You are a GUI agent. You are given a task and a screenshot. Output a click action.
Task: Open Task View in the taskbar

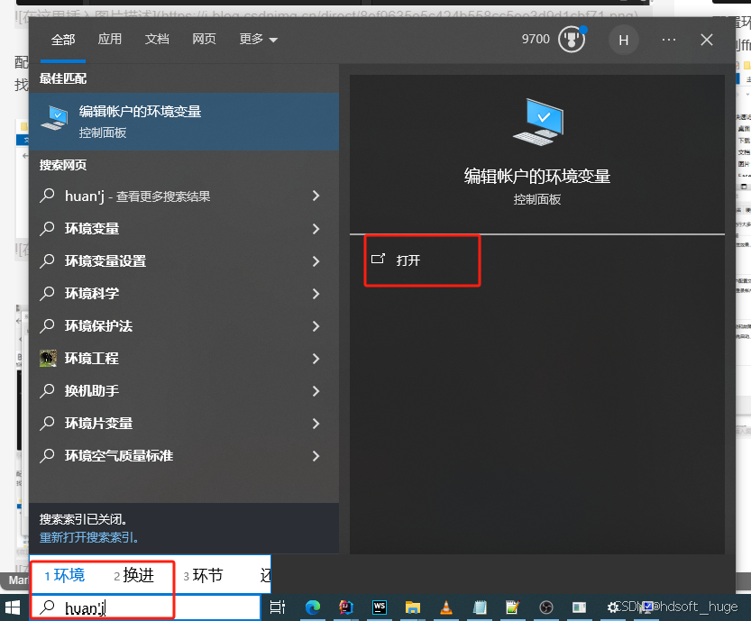(x=278, y=607)
